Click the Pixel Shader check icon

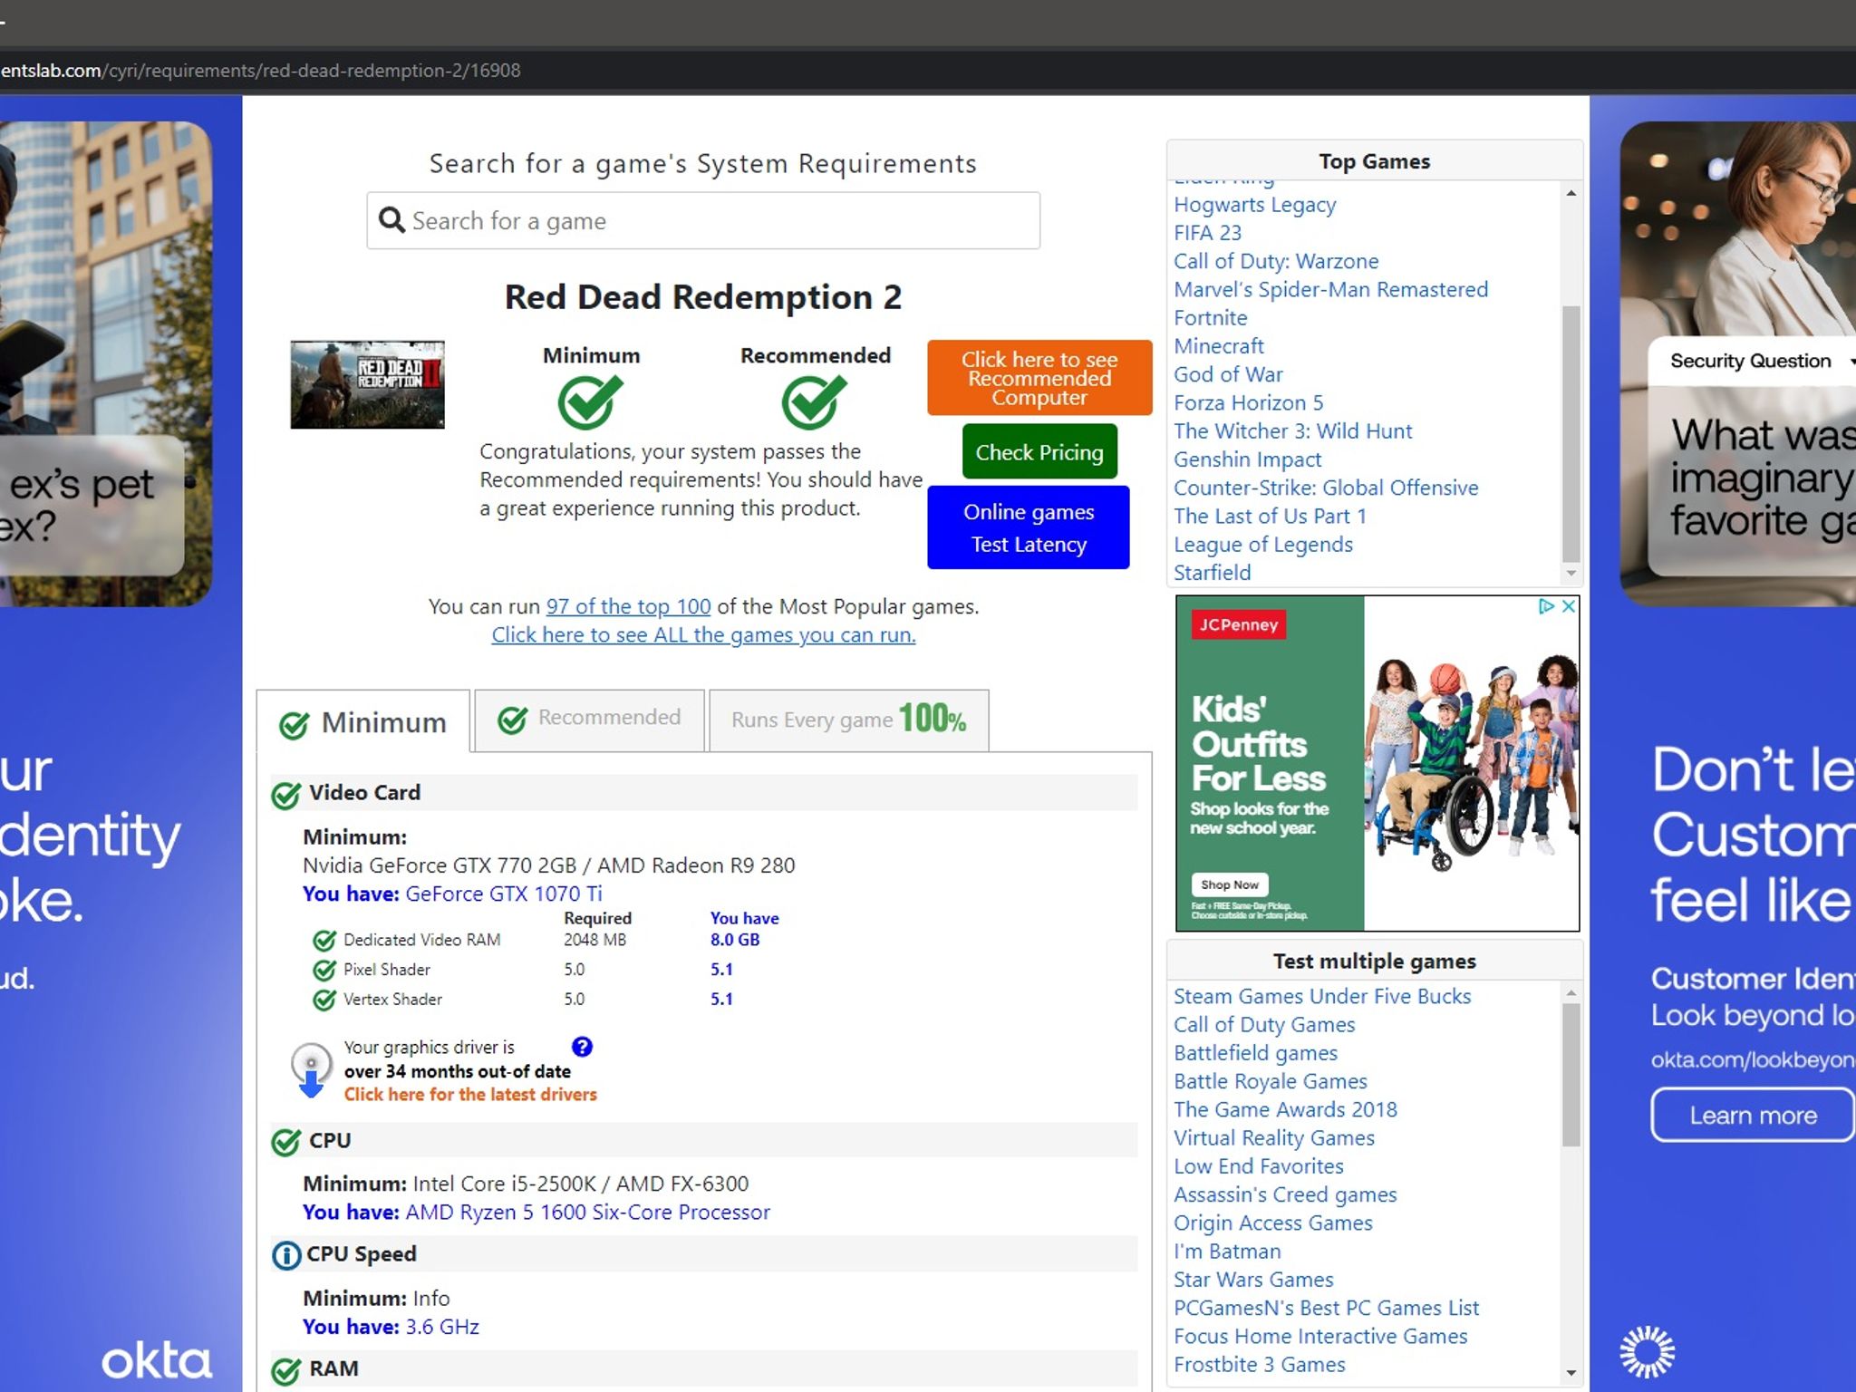pos(324,971)
